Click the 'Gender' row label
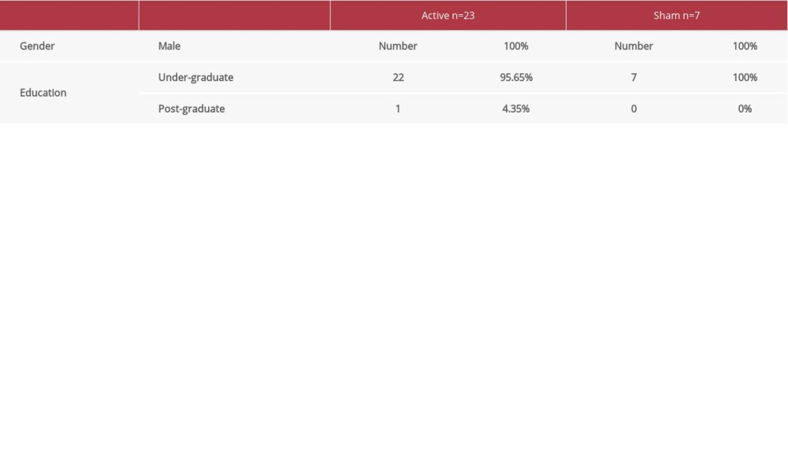The width and height of the screenshot is (788, 472). (37, 46)
